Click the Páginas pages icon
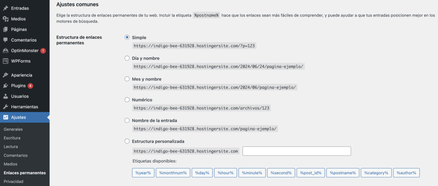Image resolution: width=438 pixels, height=186 pixels. [6, 29]
